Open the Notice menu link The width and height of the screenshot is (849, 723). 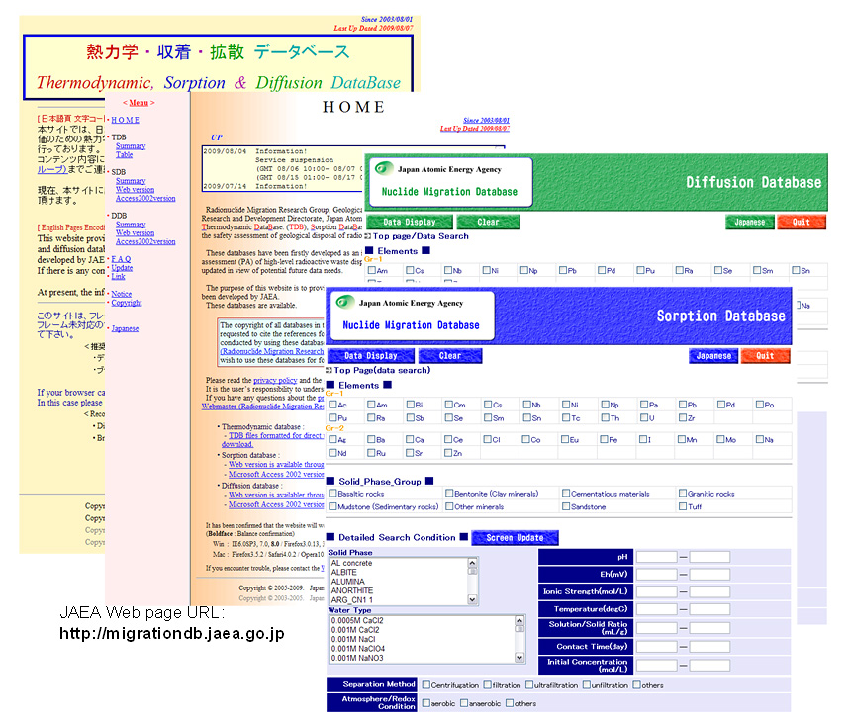point(122,294)
